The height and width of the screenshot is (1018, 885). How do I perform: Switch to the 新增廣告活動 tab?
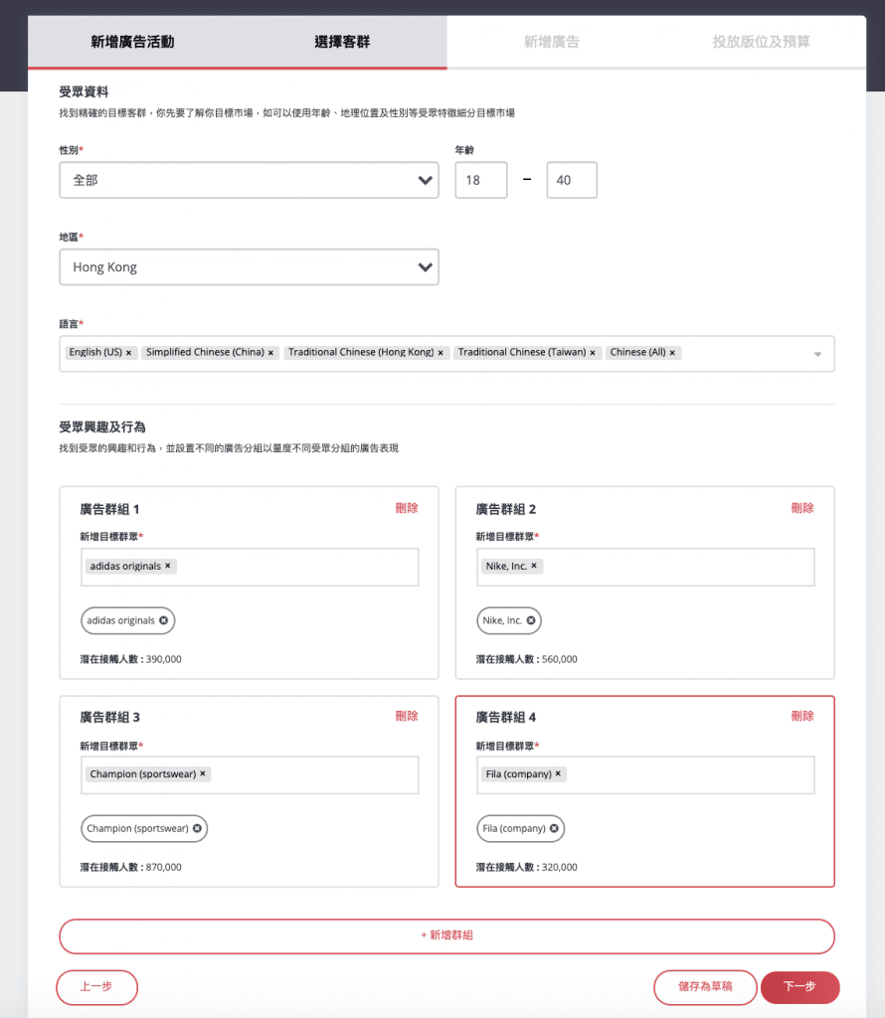coord(132,42)
